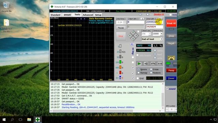Viewport: 218px width, 123px height.
Task: Switch to the Standard tab
Action: (x=56, y=15)
